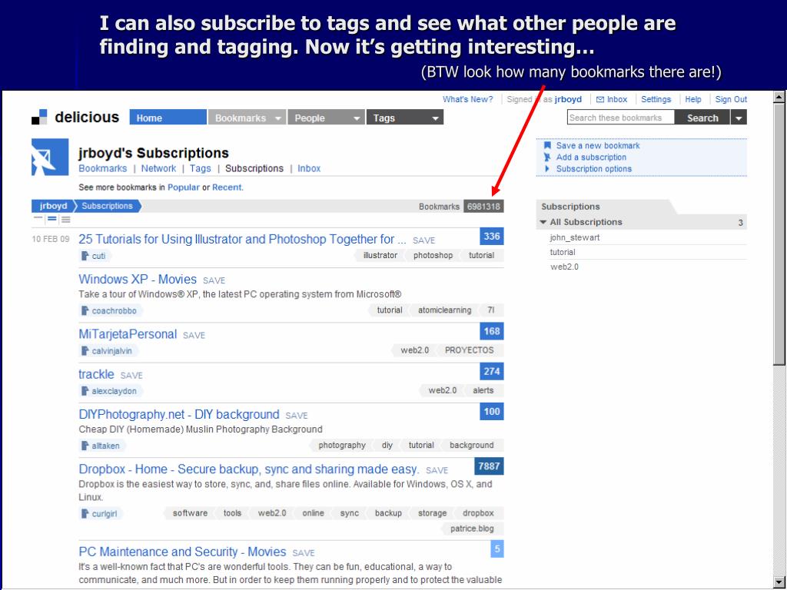The height and width of the screenshot is (590, 787).
Task: Open the People menu dropdown arrow
Action: pyautogui.click(x=357, y=118)
